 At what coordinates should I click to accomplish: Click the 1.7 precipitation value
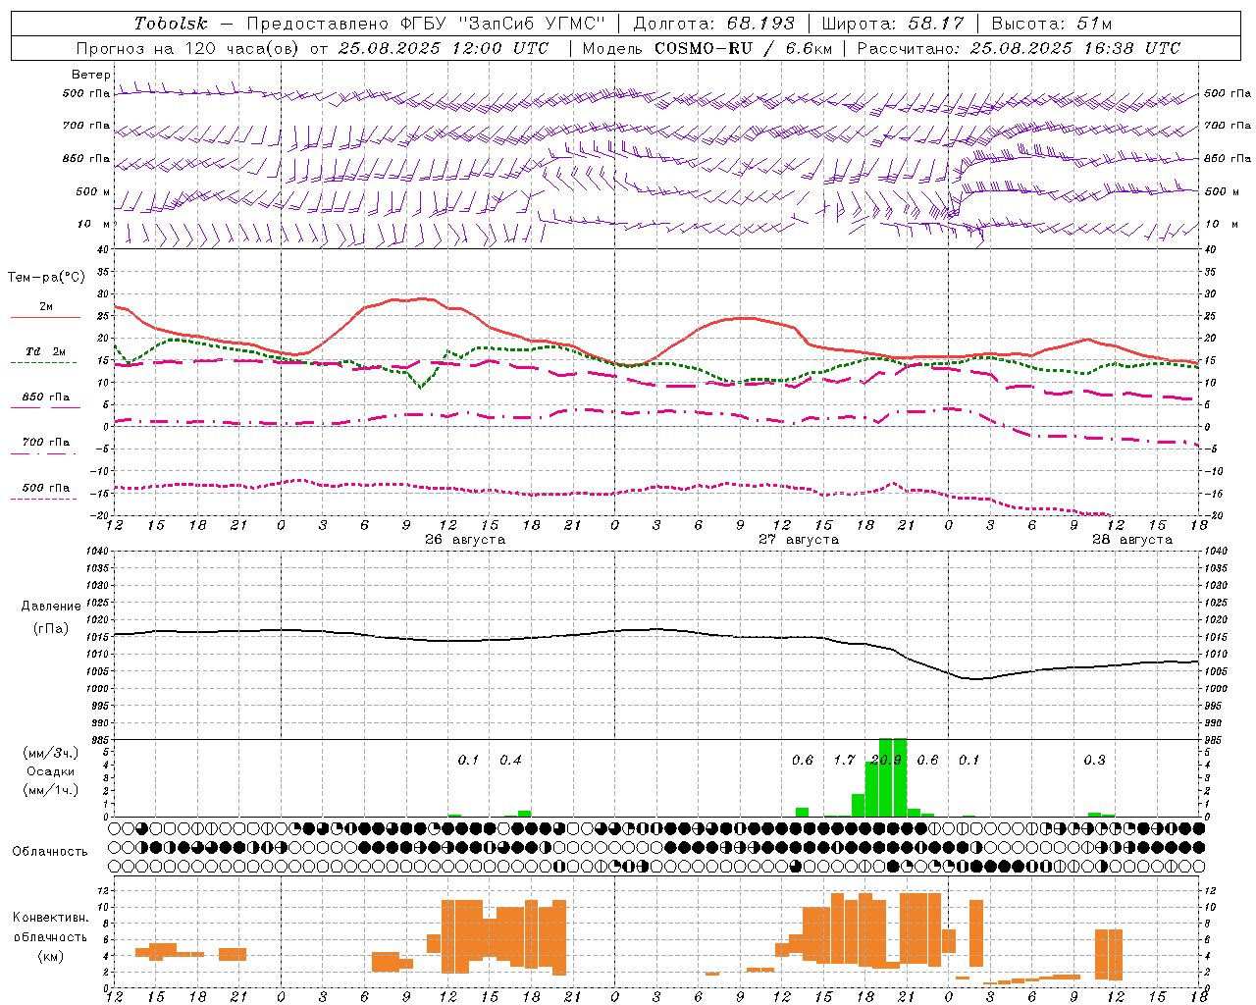click(x=845, y=761)
